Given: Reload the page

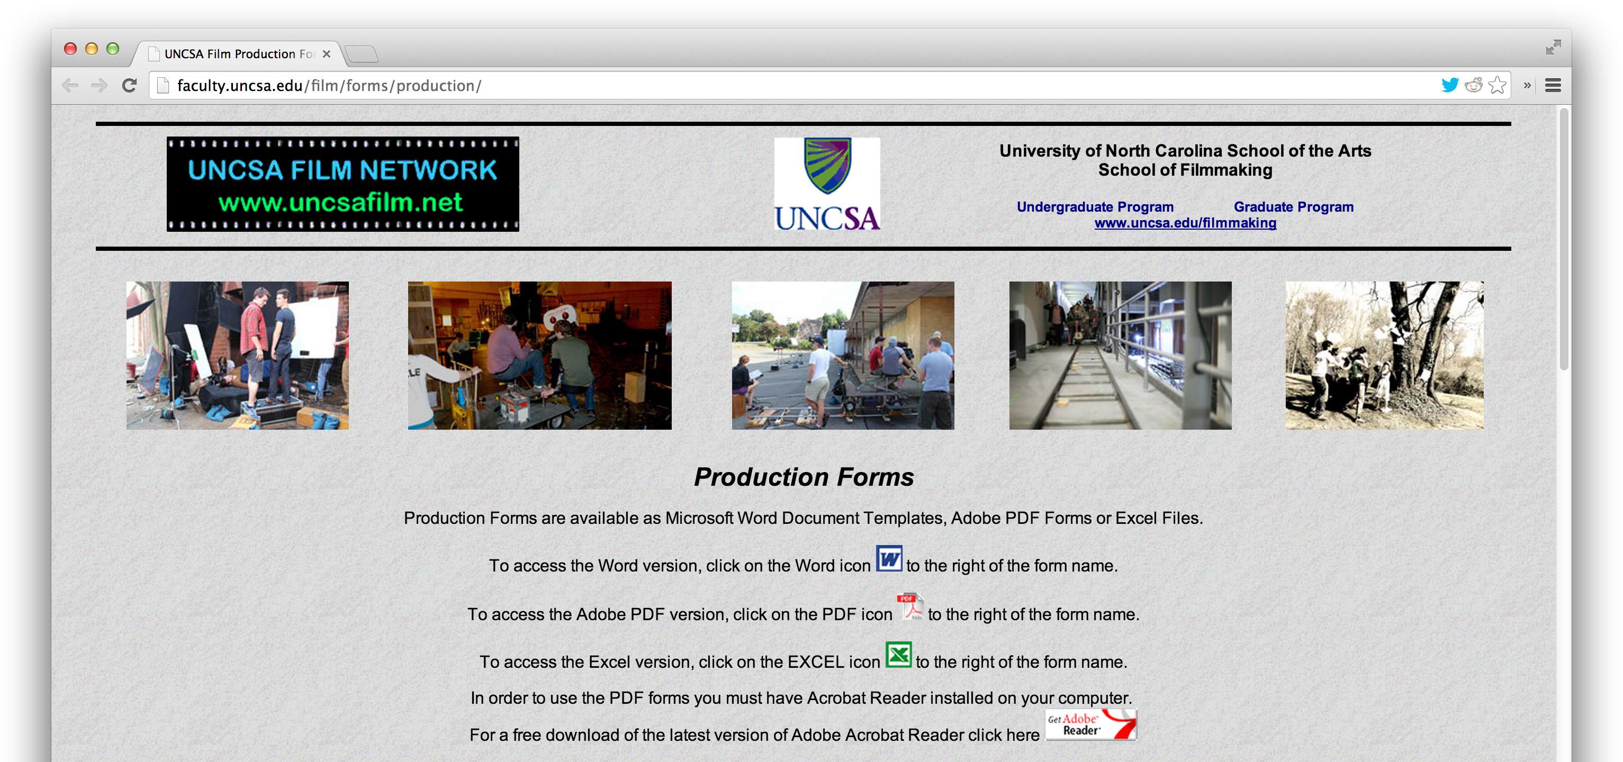Looking at the screenshot, I should [x=129, y=85].
